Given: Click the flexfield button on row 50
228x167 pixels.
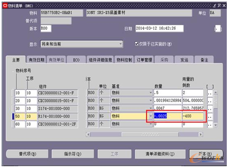Looking at the screenshot, I should click(210, 116).
